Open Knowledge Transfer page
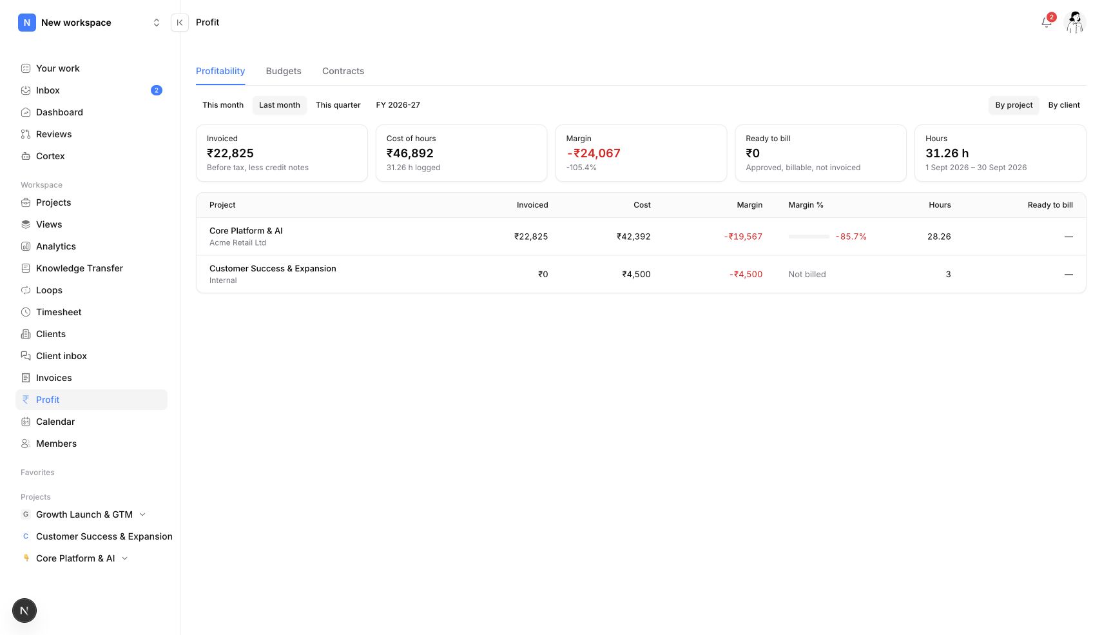The image size is (1102, 635). (91, 268)
